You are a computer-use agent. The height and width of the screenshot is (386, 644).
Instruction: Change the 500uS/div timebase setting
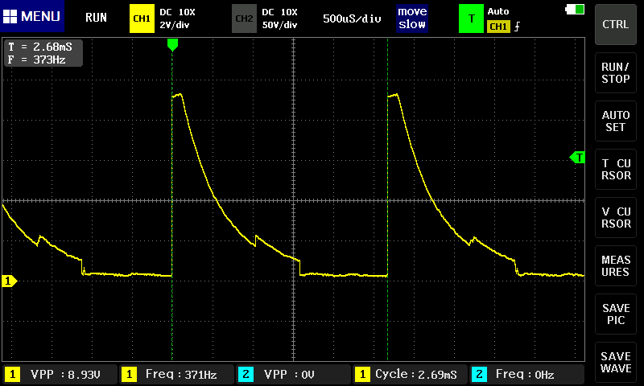pos(352,18)
